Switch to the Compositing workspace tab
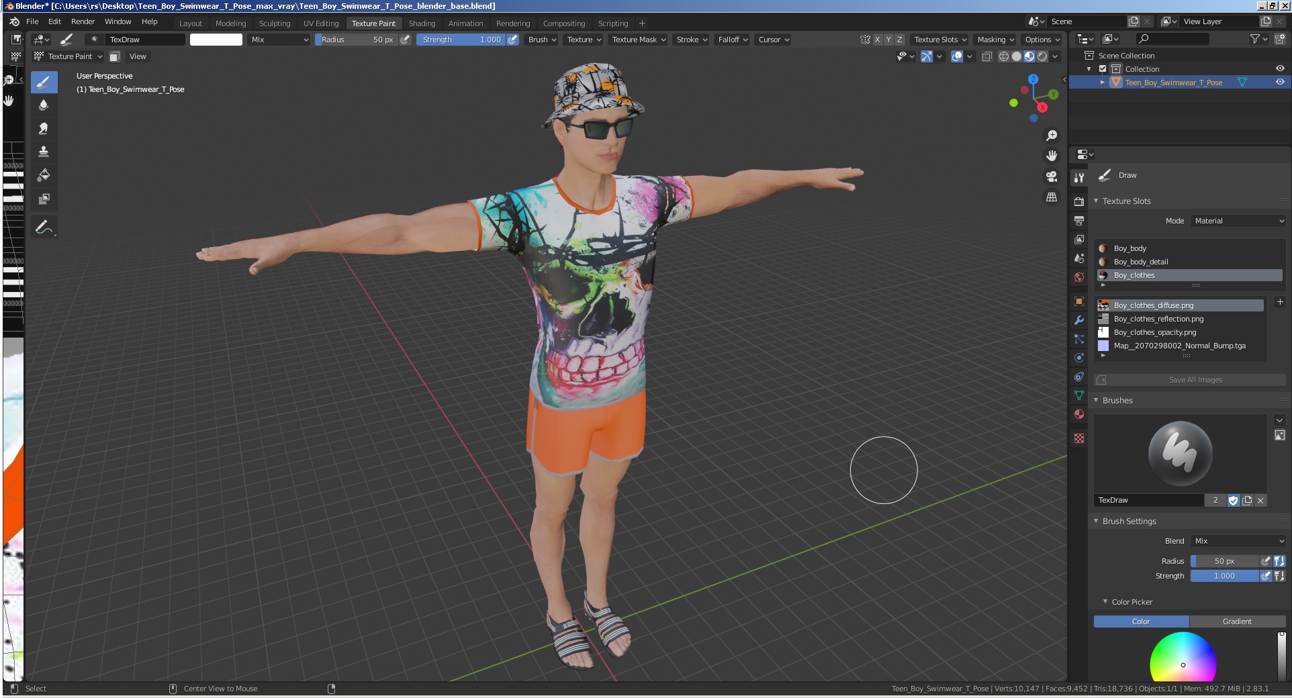Image resolution: width=1292 pixels, height=698 pixels. click(x=564, y=23)
